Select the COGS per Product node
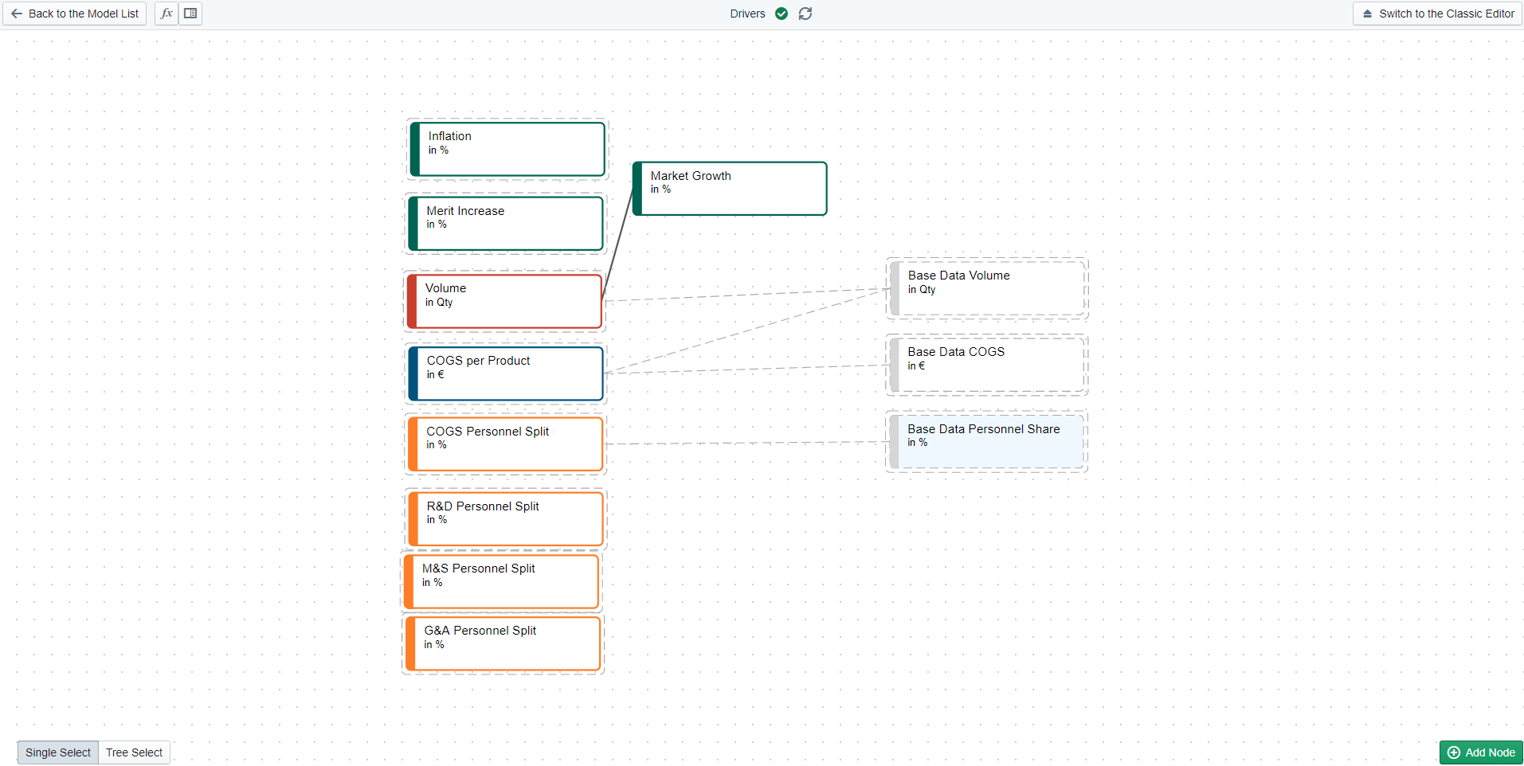1524x766 pixels. point(506,373)
